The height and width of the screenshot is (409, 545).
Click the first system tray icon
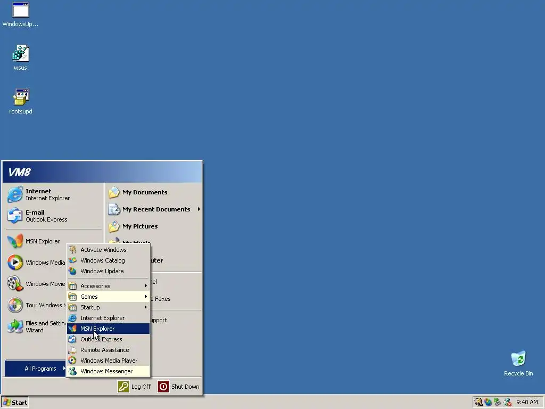[x=478, y=403]
